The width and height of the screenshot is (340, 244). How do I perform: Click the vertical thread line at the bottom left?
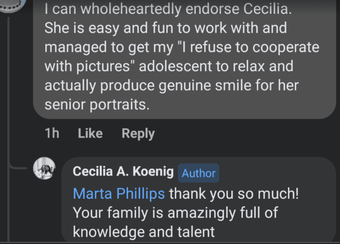click(x=8, y=210)
